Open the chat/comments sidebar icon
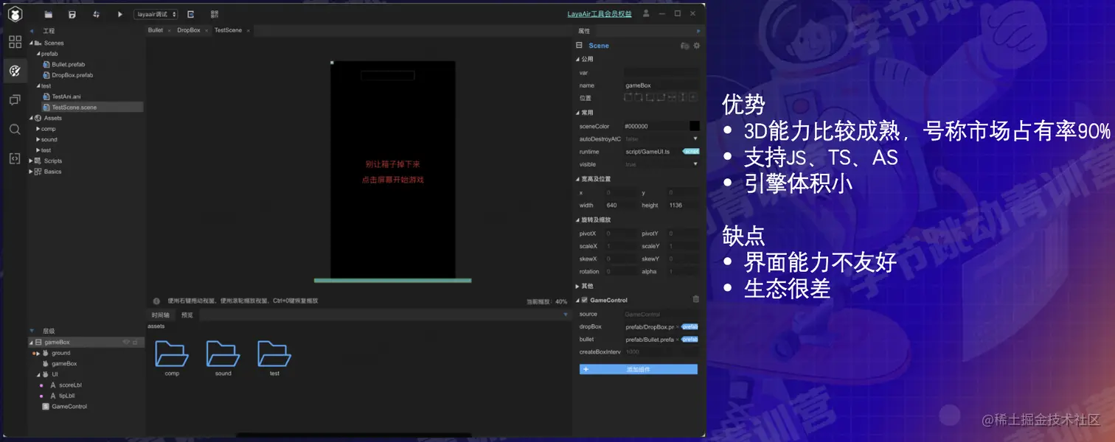 pos(15,99)
